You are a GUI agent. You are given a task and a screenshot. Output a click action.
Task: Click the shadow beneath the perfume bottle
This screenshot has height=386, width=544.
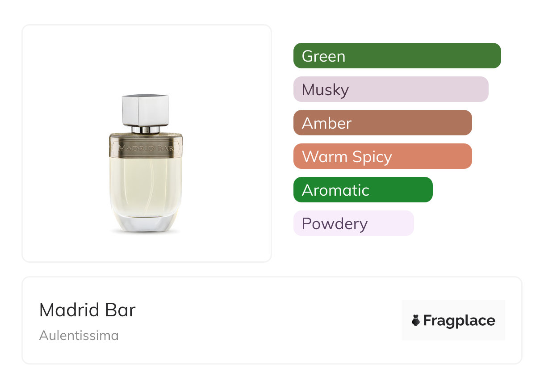point(146,232)
